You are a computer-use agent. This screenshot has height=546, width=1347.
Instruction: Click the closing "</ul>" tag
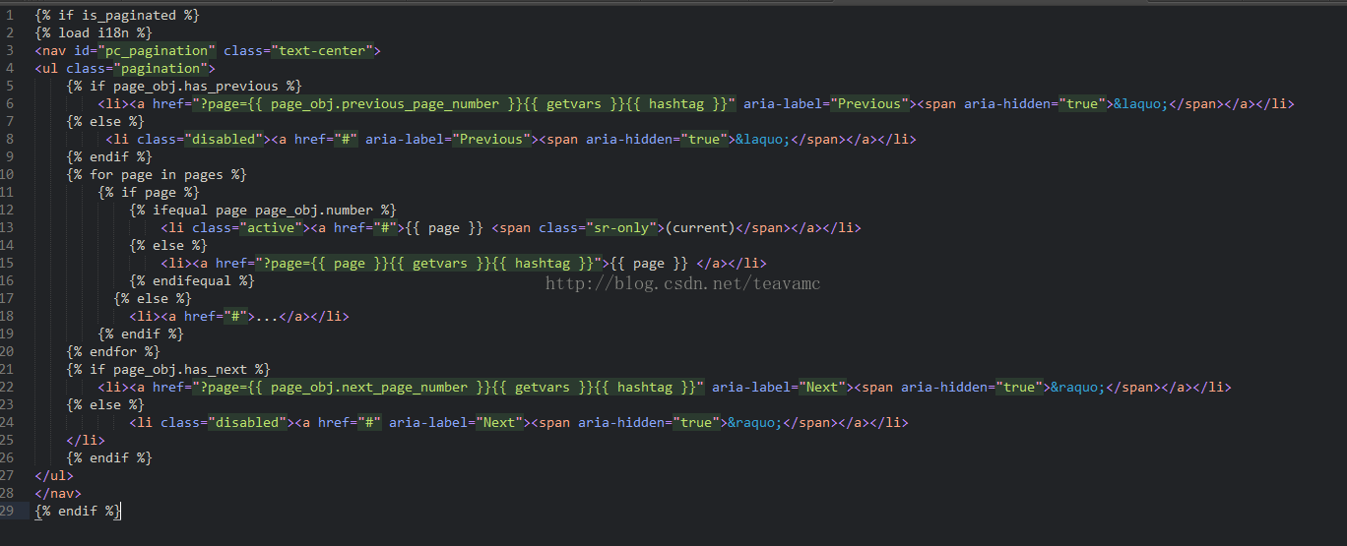(x=54, y=476)
